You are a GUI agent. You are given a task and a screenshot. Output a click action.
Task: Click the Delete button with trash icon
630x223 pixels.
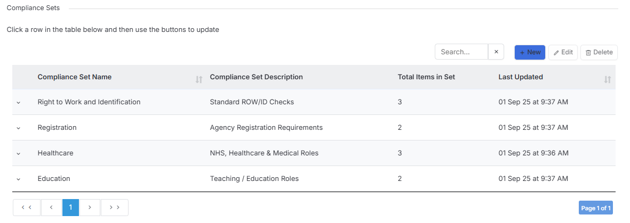coord(599,52)
